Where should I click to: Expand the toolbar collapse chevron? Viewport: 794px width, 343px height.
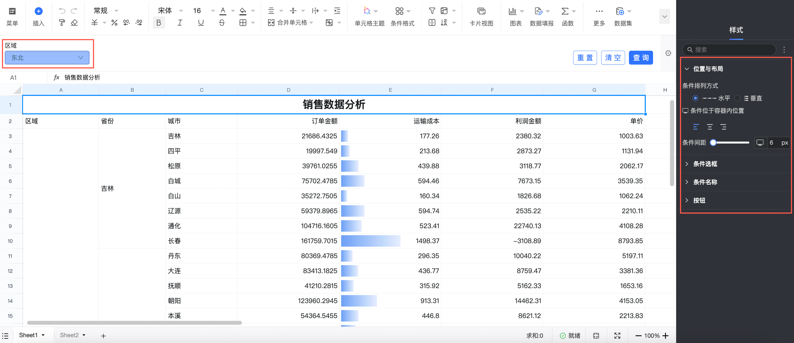click(x=664, y=17)
